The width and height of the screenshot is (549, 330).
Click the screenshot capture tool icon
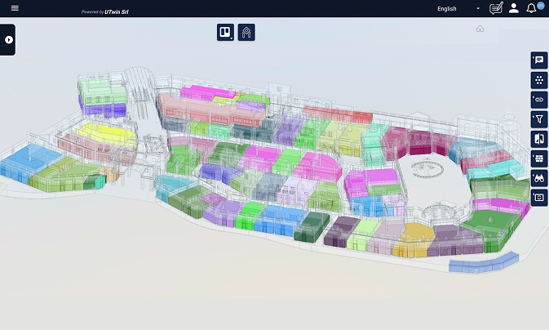pyautogui.click(x=539, y=197)
